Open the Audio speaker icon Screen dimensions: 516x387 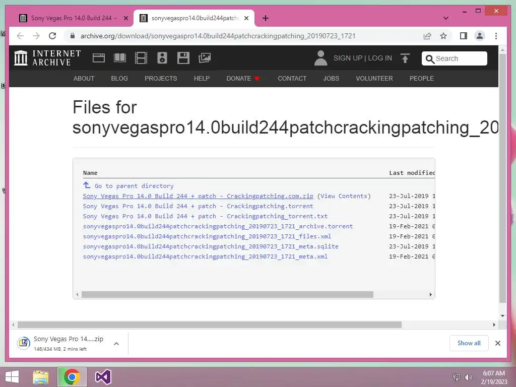pos(162,58)
